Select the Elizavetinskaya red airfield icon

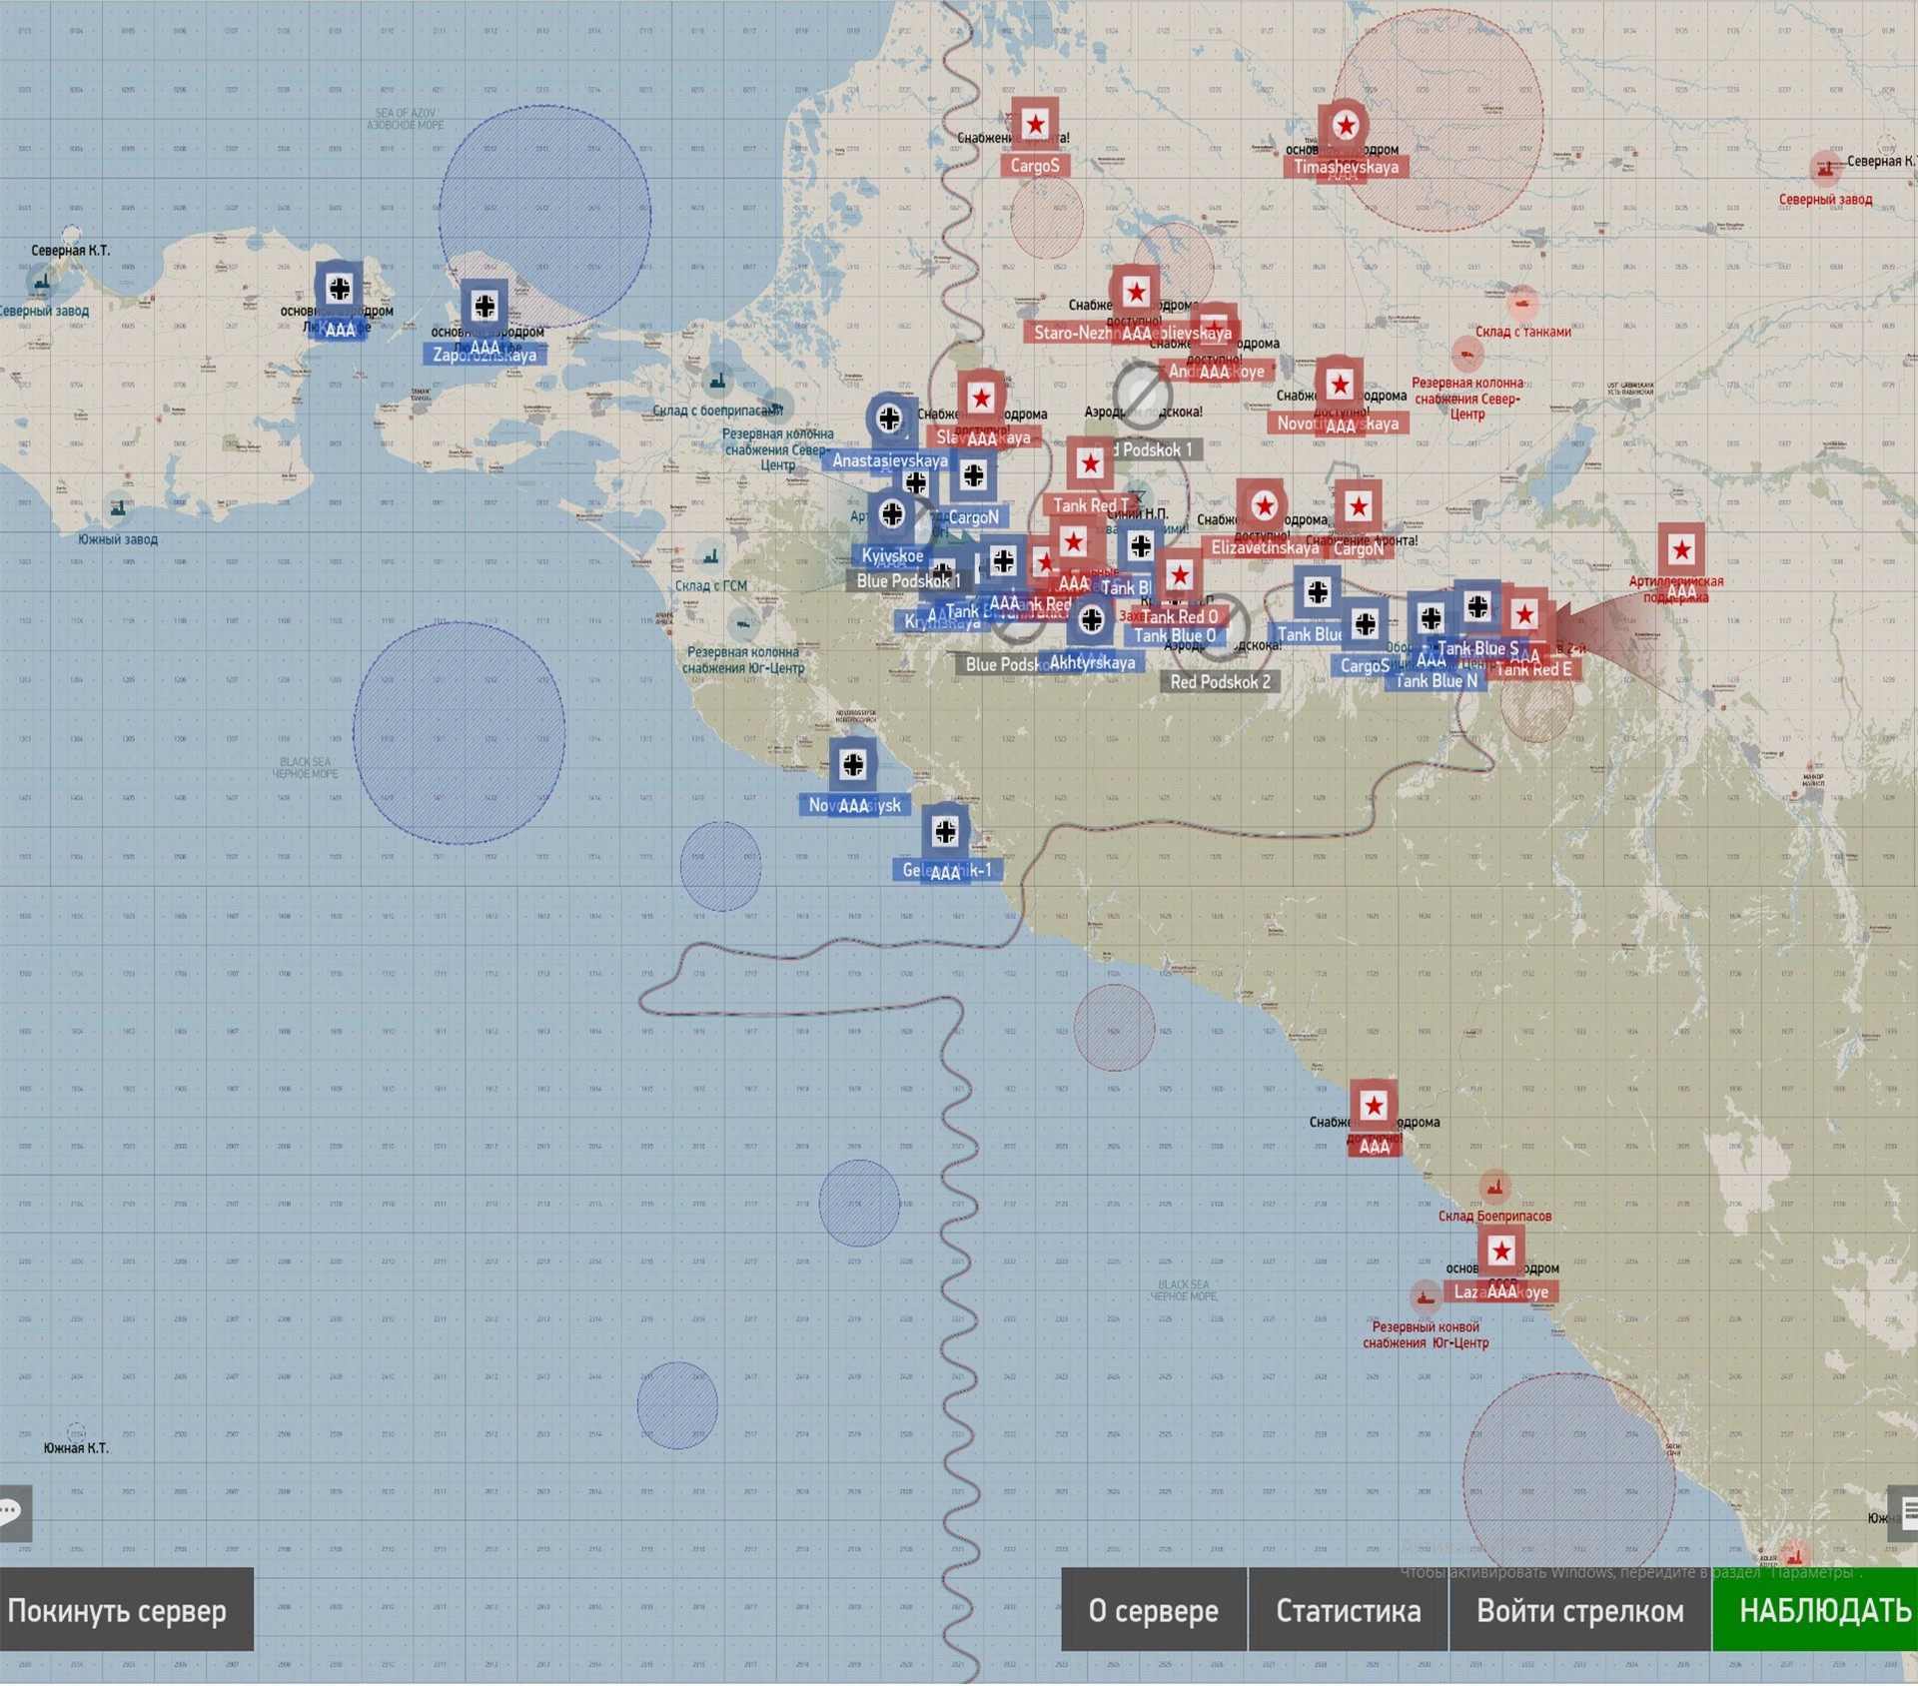(1264, 506)
